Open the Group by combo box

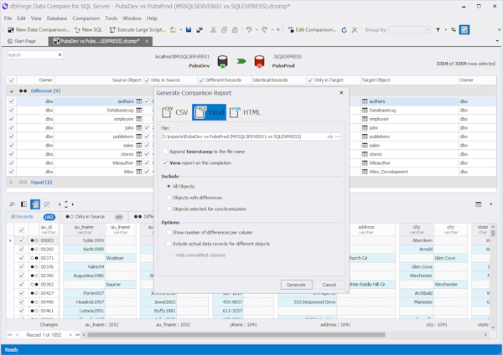pyautogui.click(x=410, y=30)
